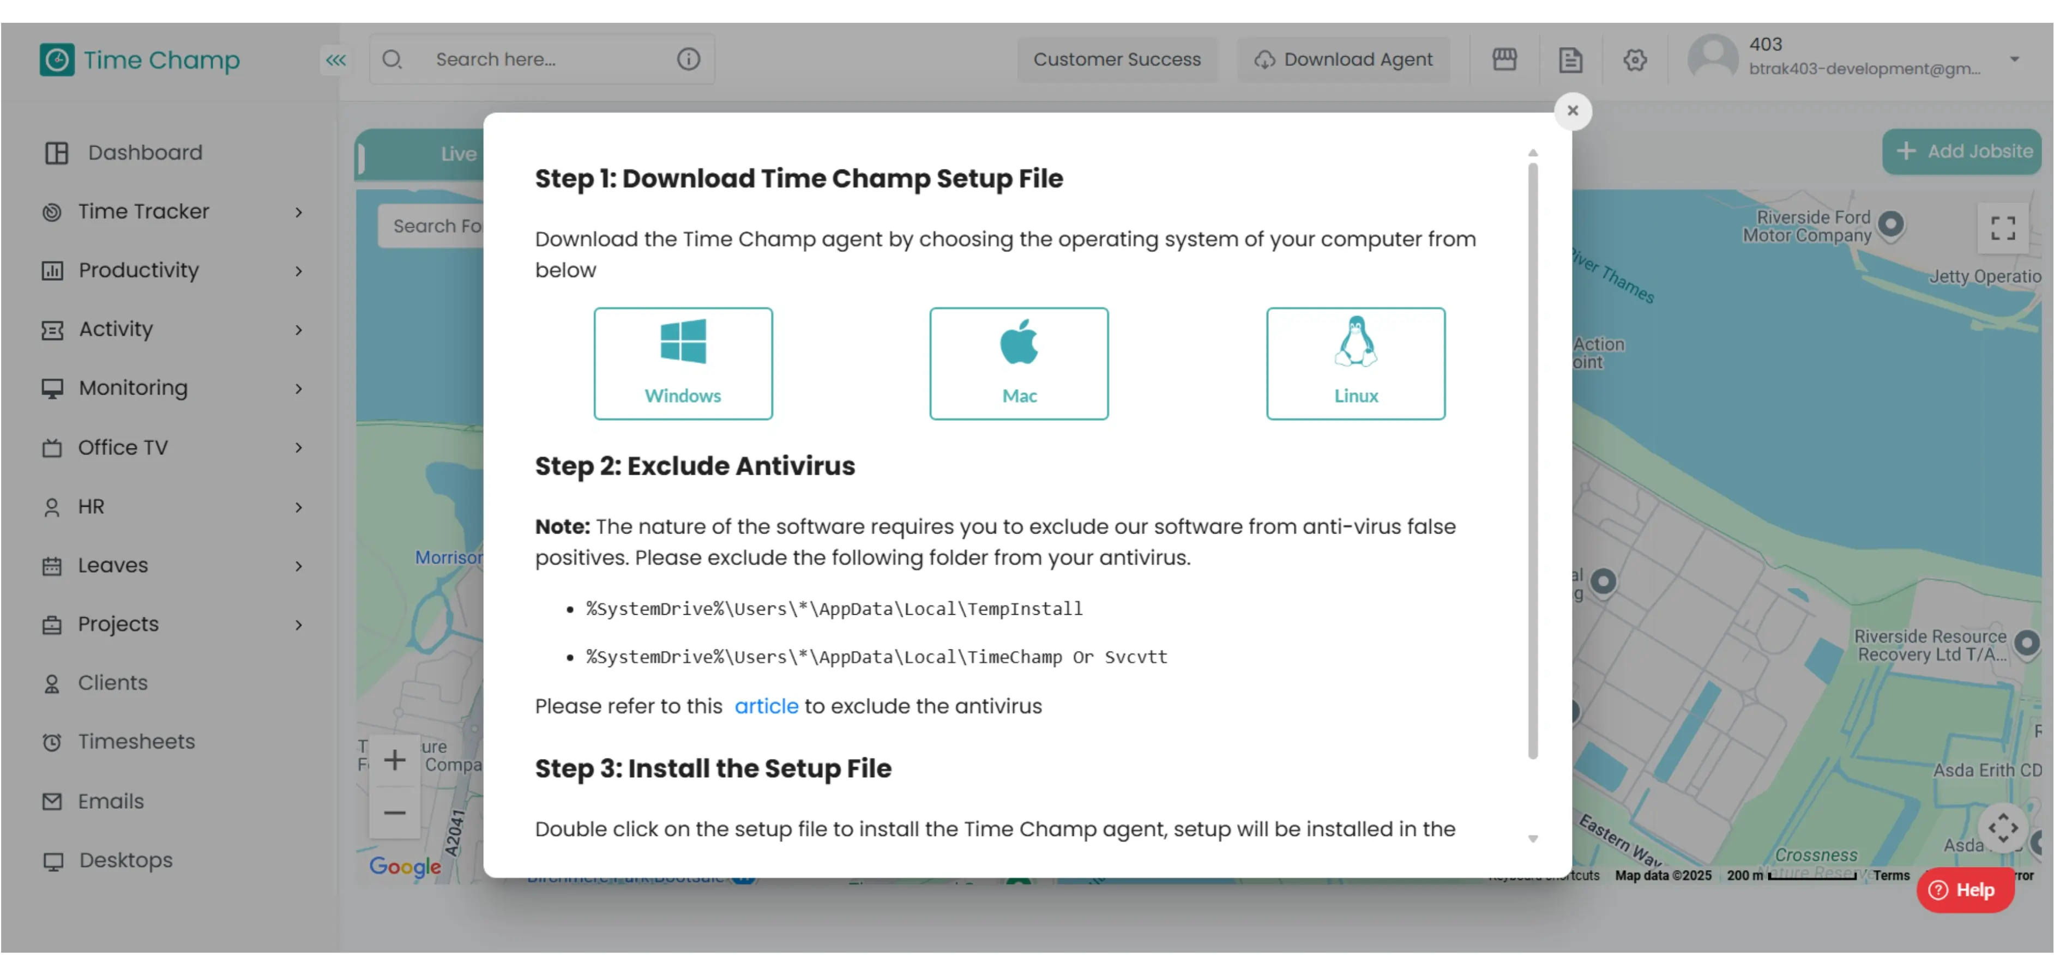The width and height of the screenshot is (2054, 976).
Task: Download the Mac agent setup
Action: [1018, 363]
